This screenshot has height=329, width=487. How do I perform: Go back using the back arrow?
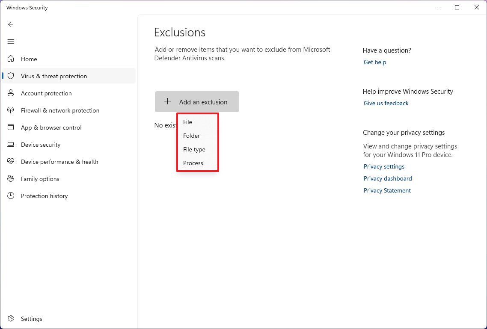click(x=11, y=24)
